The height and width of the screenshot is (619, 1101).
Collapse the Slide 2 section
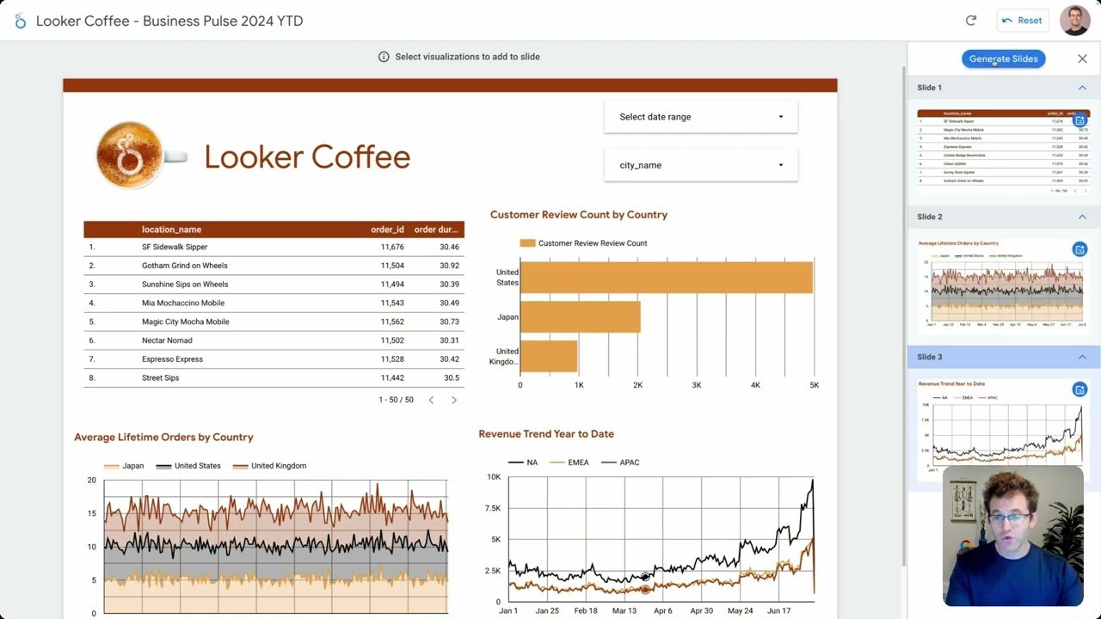tap(1082, 217)
